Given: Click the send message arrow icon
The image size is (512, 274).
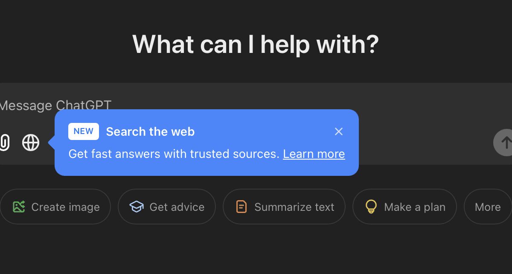Looking at the screenshot, I should click(x=506, y=143).
